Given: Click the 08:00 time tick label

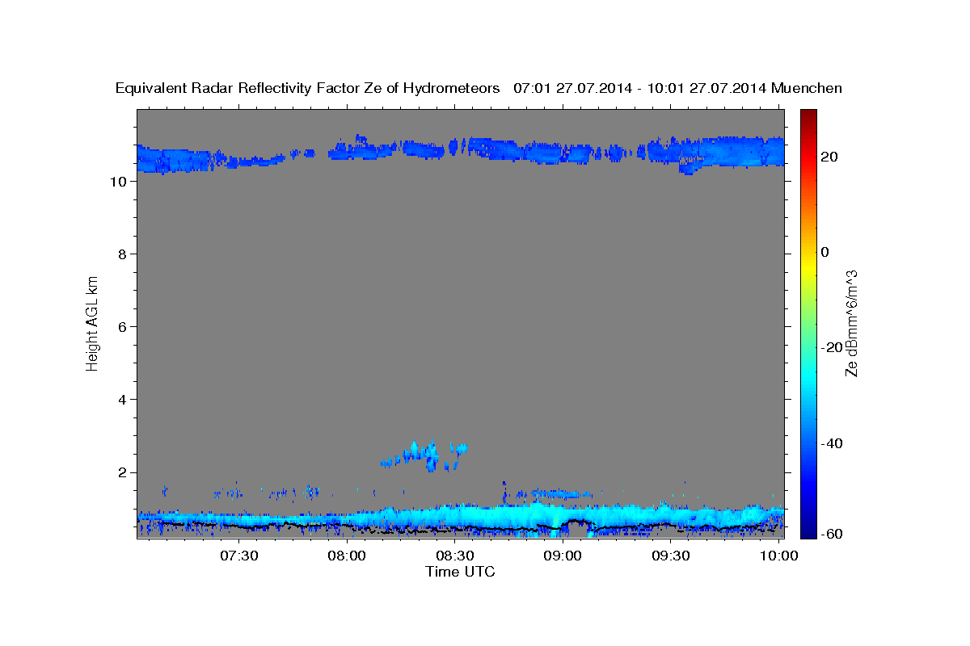Looking at the screenshot, I should pyautogui.click(x=348, y=556).
